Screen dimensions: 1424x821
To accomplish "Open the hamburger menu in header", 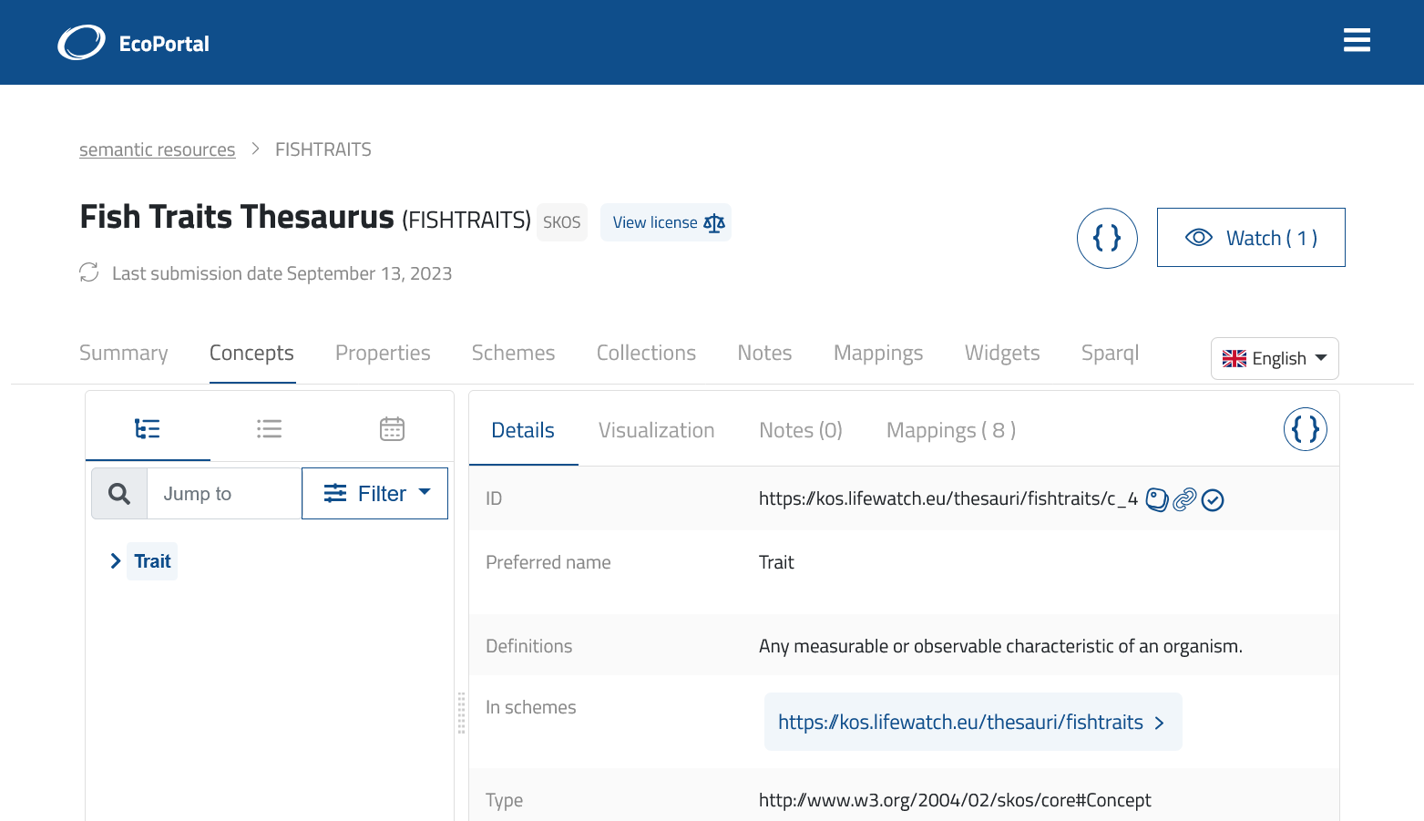I will [1356, 40].
